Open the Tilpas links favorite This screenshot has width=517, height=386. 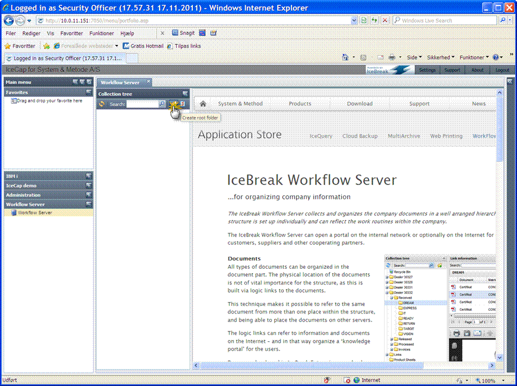184,46
